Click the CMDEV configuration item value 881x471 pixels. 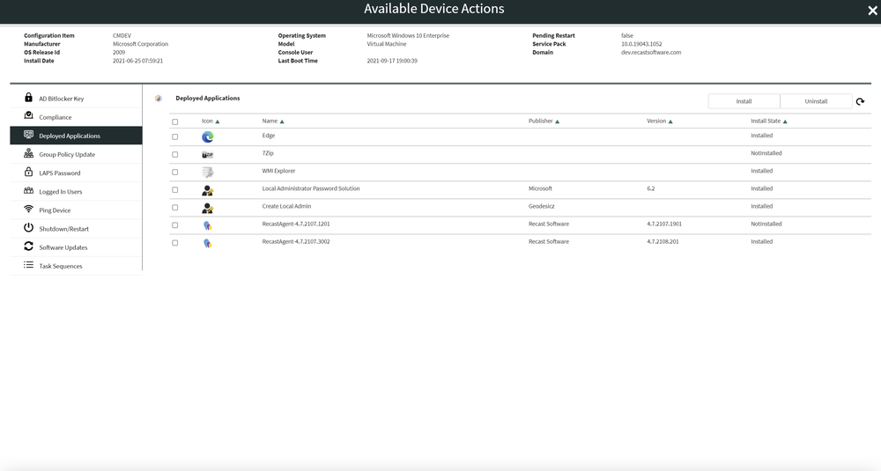pos(122,35)
